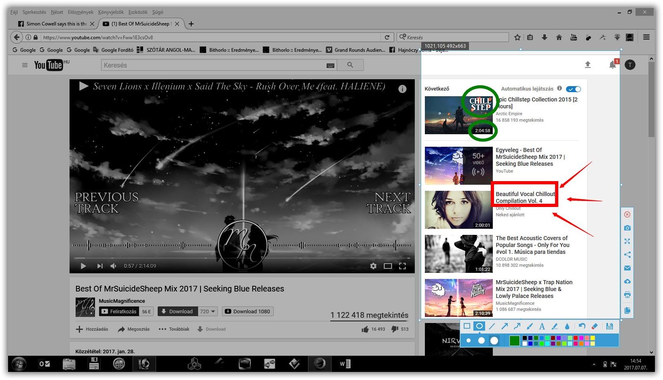Choose the large brush size dot
The height and width of the screenshot is (380, 663).
[494, 340]
